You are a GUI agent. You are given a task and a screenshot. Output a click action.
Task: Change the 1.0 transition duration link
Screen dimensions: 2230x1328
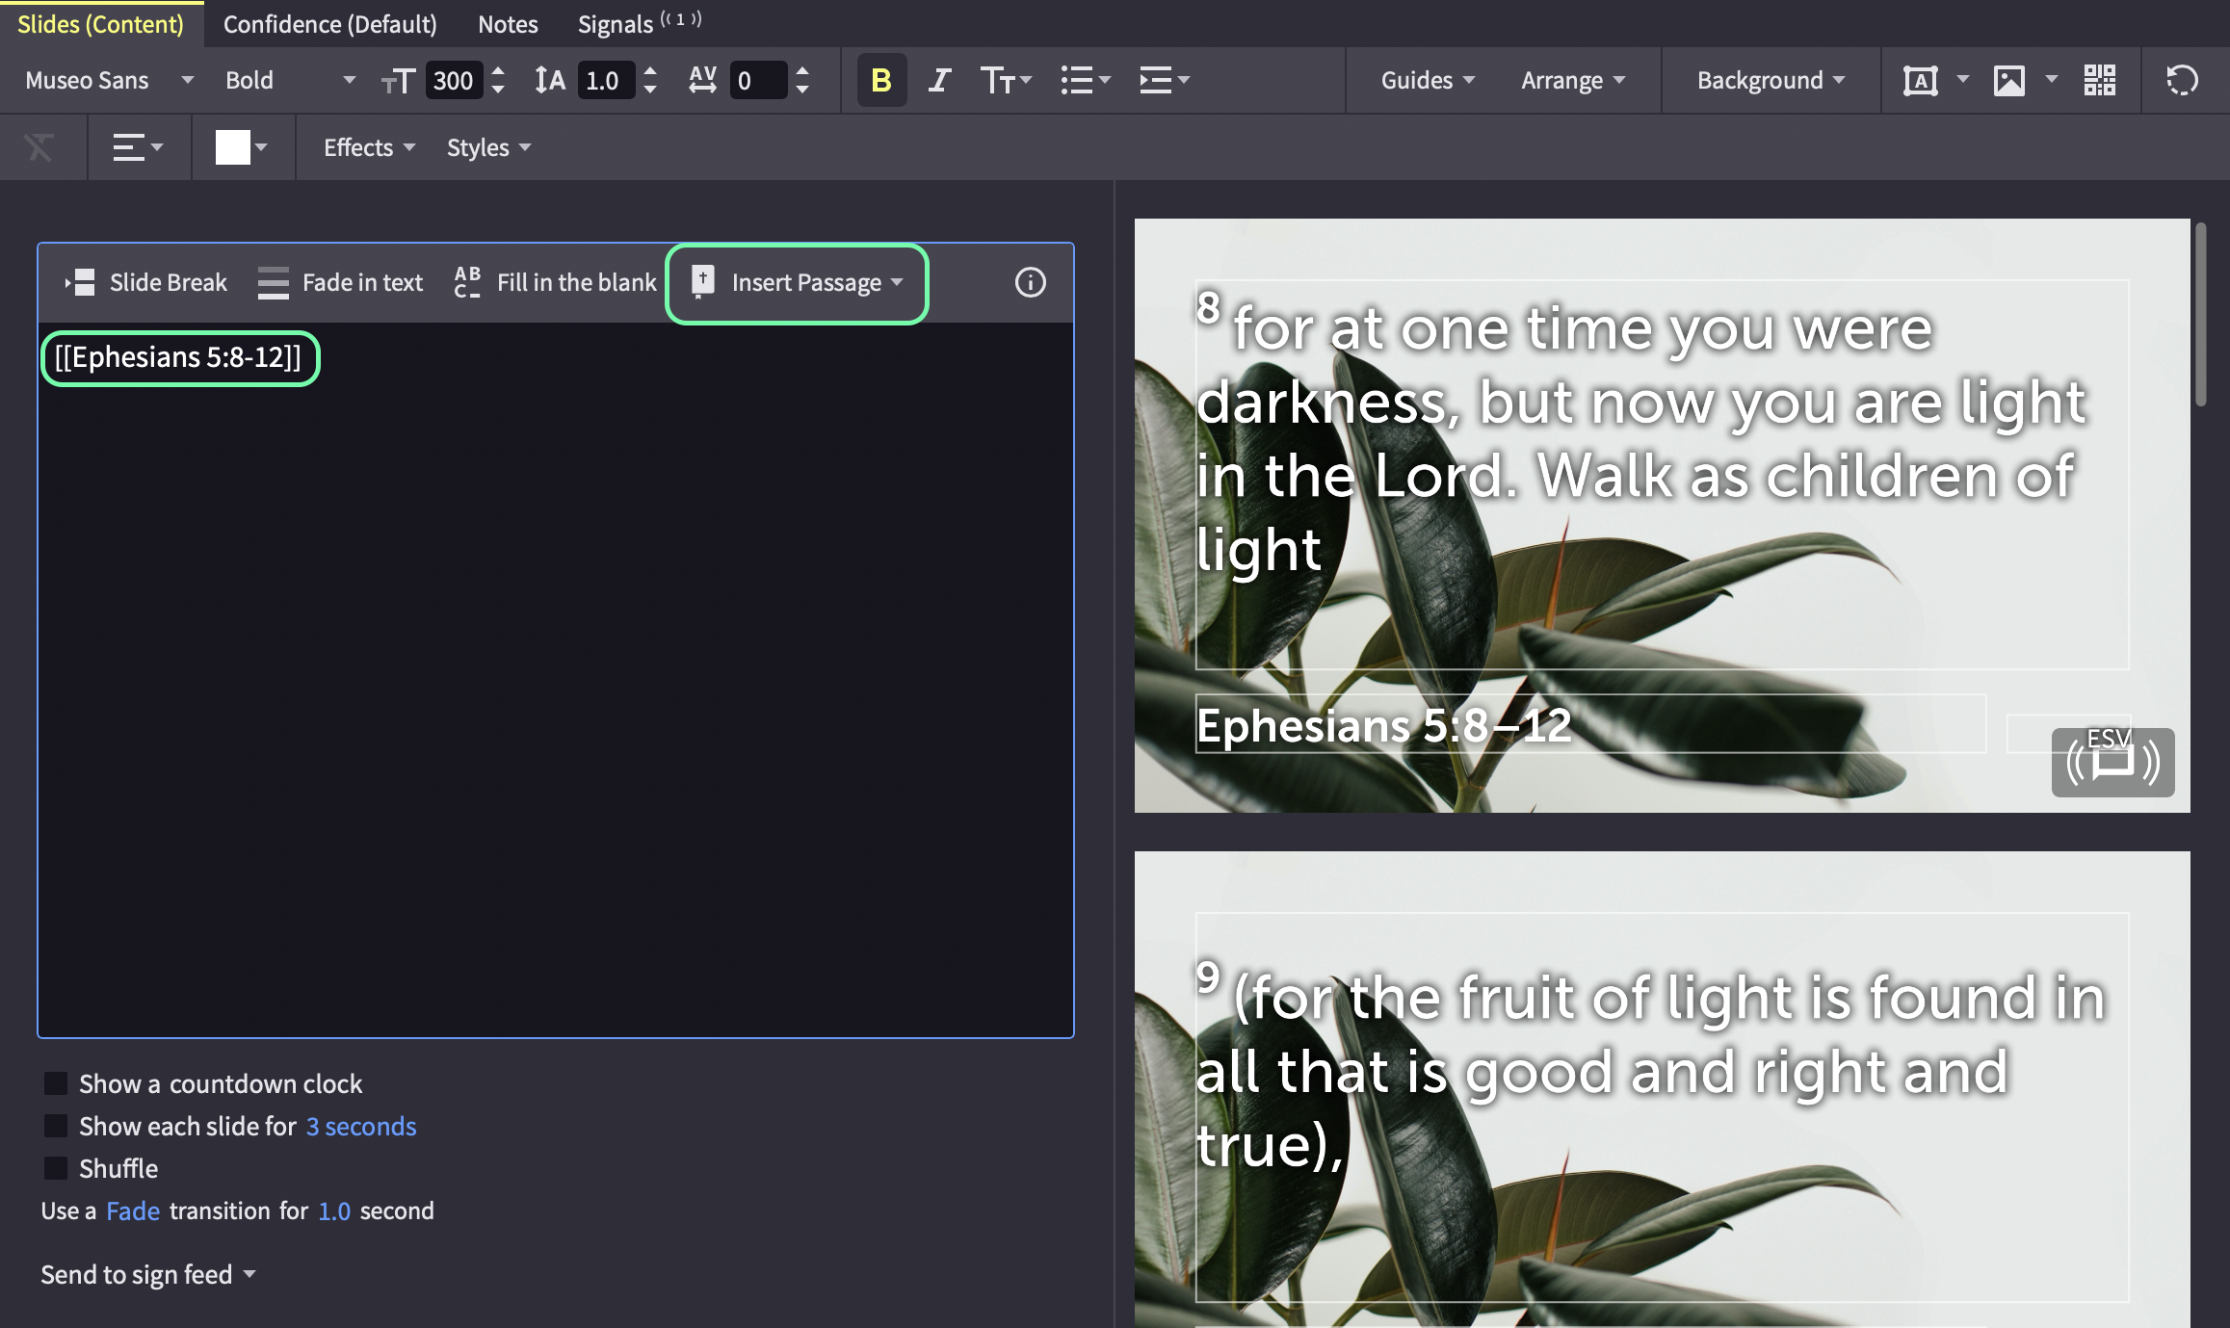click(x=334, y=1211)
